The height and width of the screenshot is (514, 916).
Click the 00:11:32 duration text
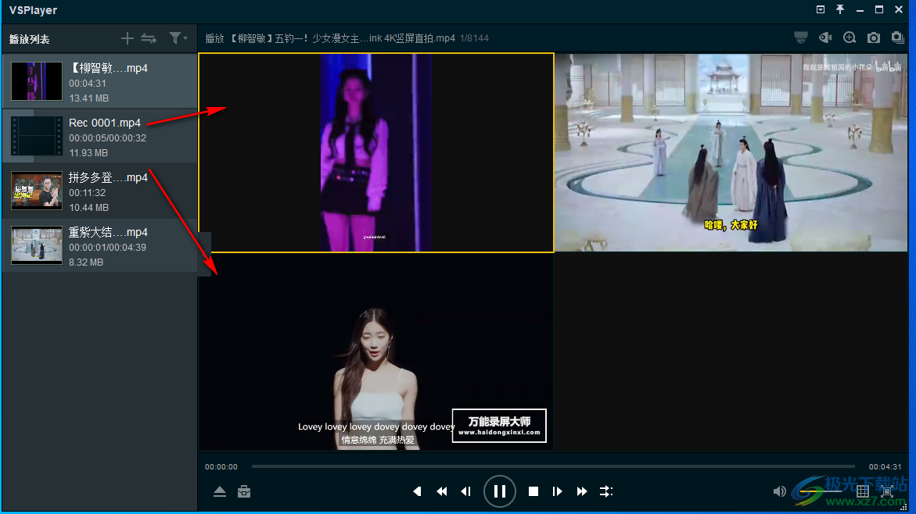click(87, 192)
